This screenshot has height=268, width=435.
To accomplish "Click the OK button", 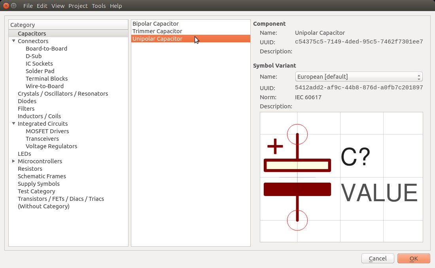I will [x=413, y=259].
